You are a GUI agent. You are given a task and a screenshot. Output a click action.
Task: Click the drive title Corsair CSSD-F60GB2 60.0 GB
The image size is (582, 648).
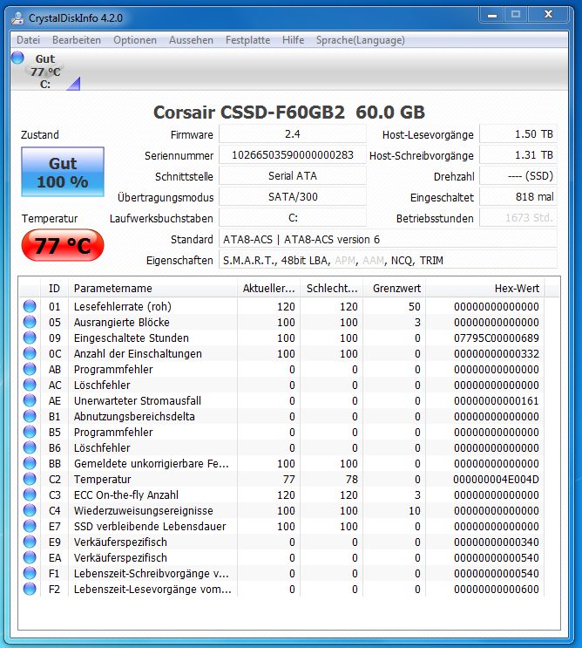tap(289, 112)
